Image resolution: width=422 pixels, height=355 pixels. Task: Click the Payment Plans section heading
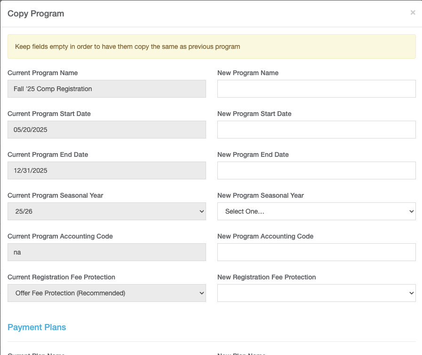[x=37, y=327]
